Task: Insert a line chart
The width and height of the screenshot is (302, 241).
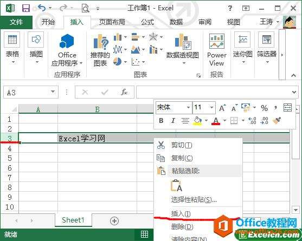Action: point(118,50)
